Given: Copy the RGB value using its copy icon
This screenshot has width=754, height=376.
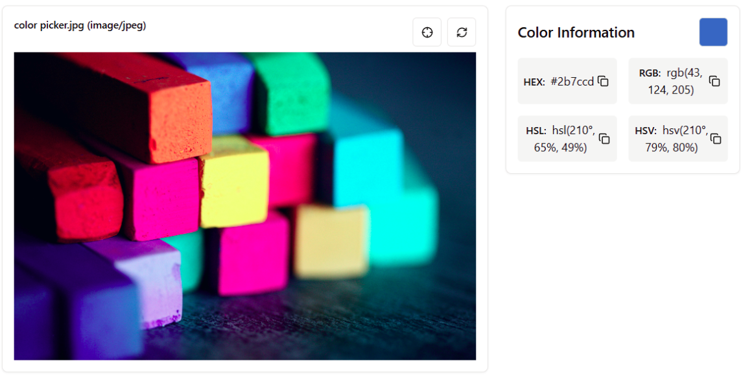Looking at the screenshot, I should coord(714,82).
